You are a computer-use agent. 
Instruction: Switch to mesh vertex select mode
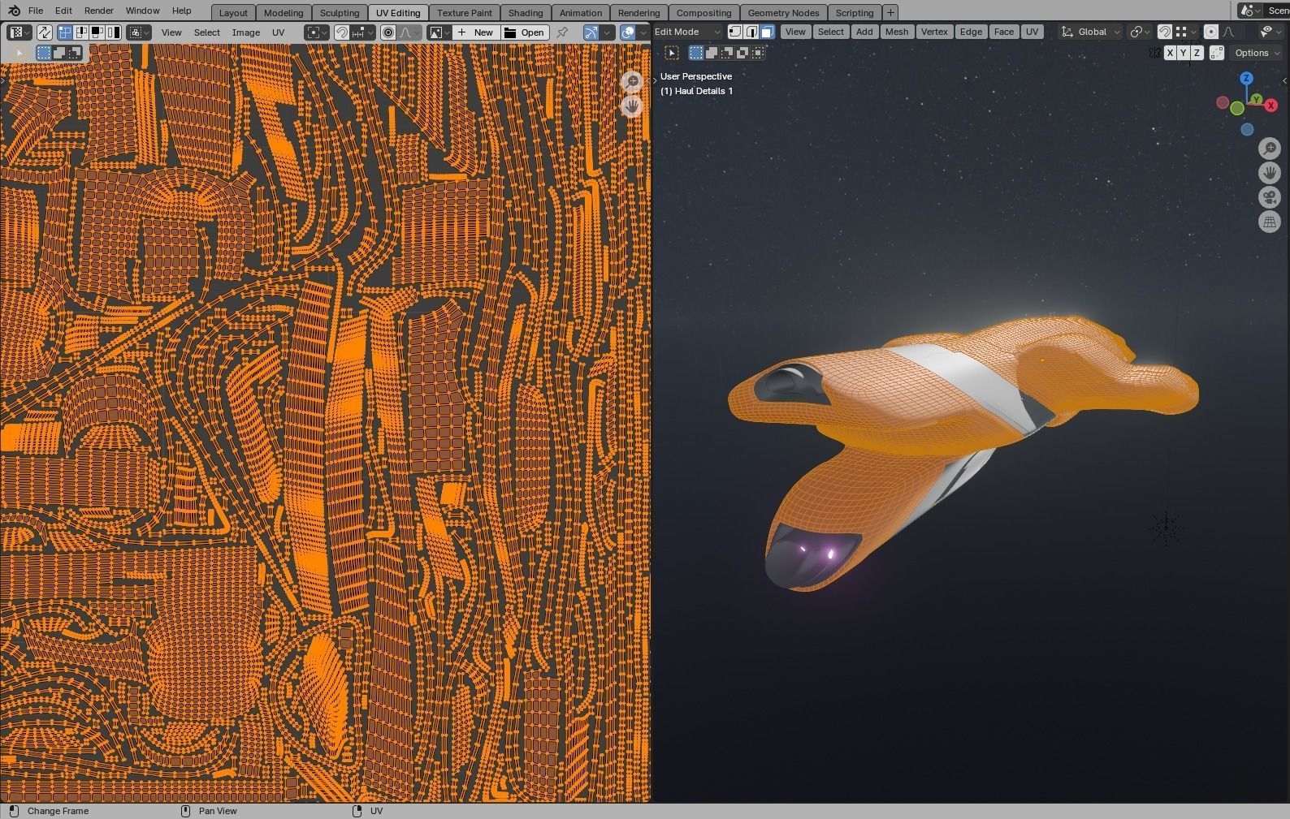pyautogui.click(x=734, y=32)
